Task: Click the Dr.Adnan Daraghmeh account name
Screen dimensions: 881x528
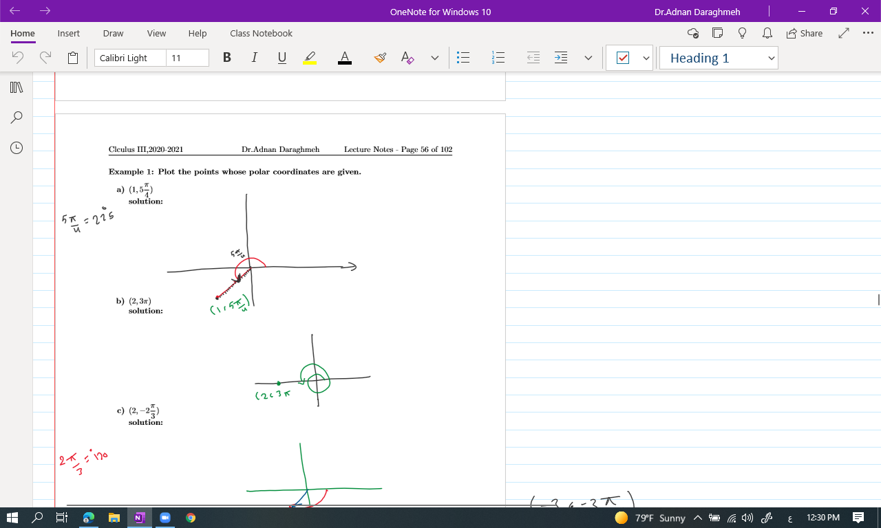Action: click(697, 12)
